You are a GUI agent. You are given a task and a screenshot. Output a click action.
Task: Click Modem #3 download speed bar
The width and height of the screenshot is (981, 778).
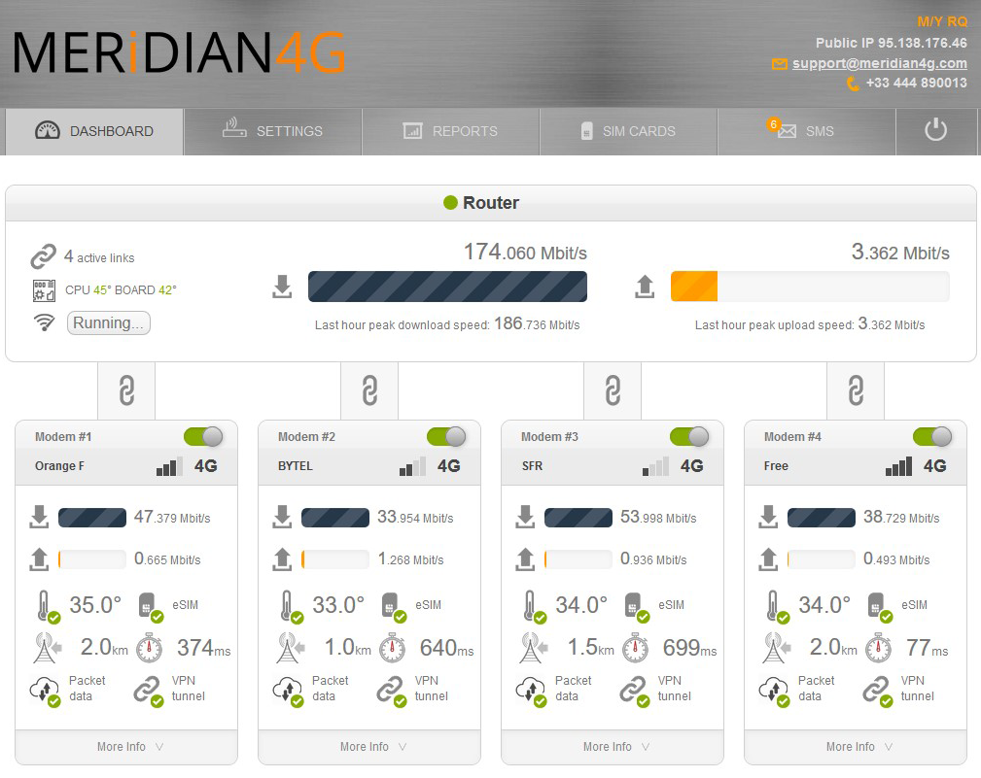578,518
